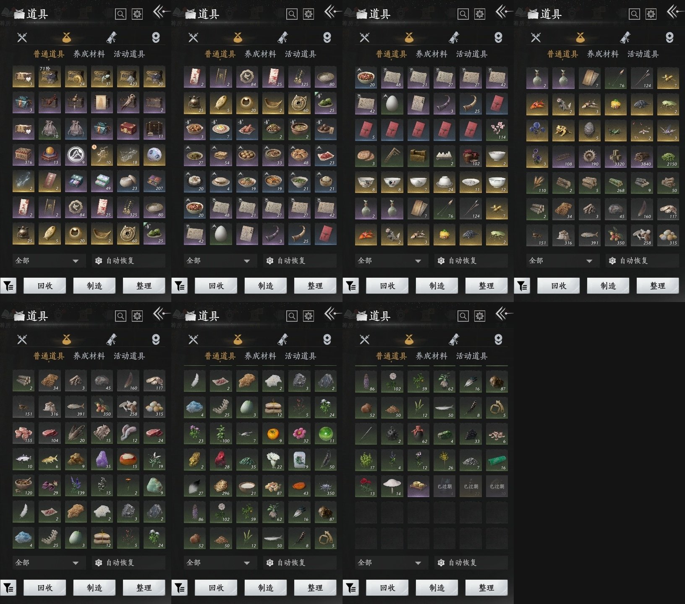Viewport: 685px width, 604px height.
Task: Click the first expired 已过期 item slot
Action: pos(444,486)
